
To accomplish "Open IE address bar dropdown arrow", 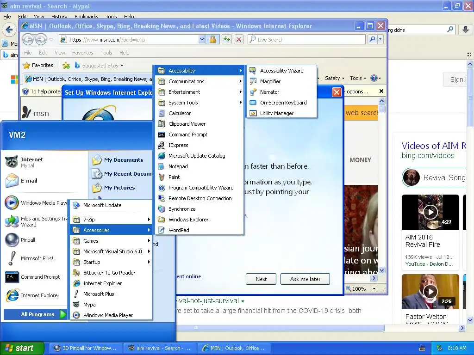I will pos(202,40).
